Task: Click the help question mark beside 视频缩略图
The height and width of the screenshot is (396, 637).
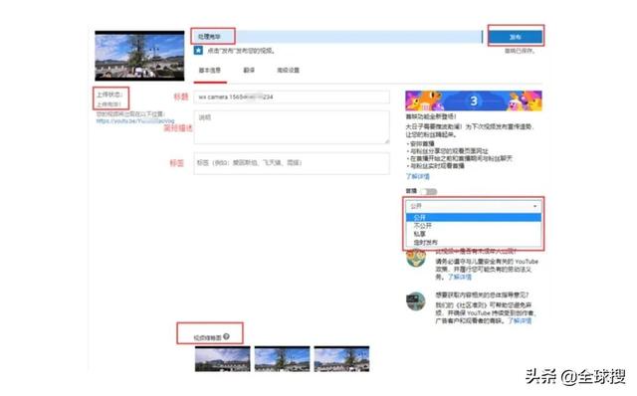Action: pos(226,336)
